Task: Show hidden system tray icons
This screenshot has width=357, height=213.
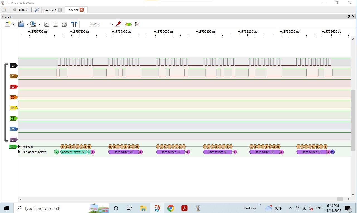Action: [290, 208]
